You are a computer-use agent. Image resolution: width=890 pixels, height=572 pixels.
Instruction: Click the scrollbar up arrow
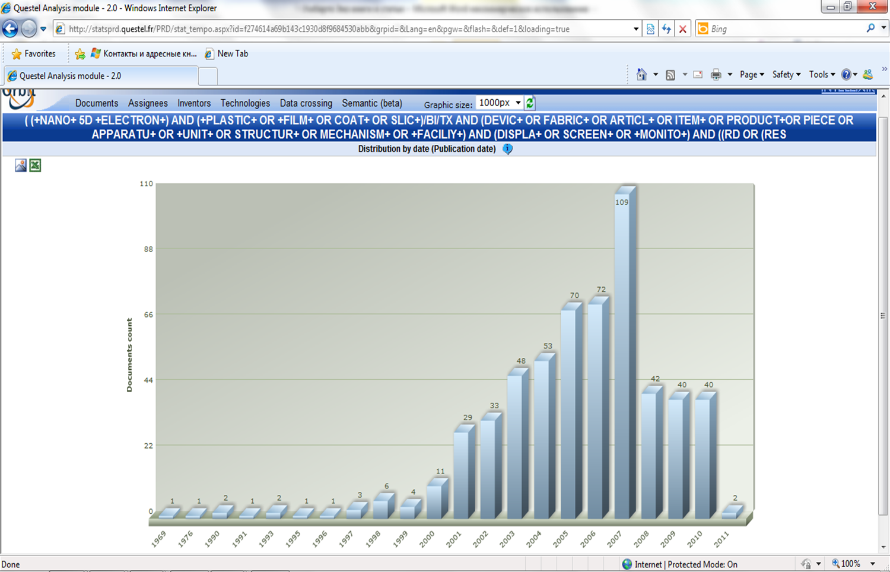click(883, 96)
